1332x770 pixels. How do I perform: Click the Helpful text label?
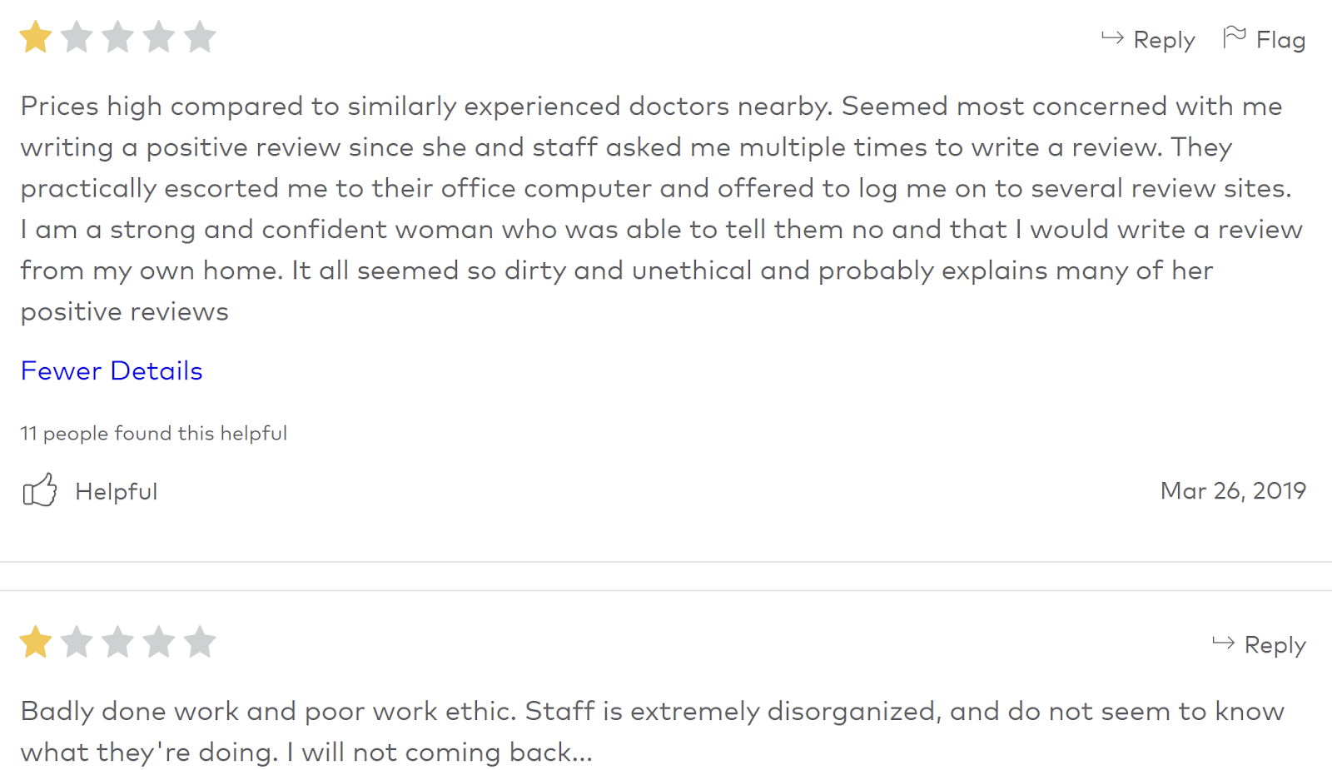[117, 491]
